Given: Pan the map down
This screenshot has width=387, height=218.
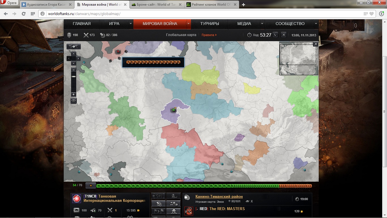Looking at the screenshot, I should [x=74, y=63].
